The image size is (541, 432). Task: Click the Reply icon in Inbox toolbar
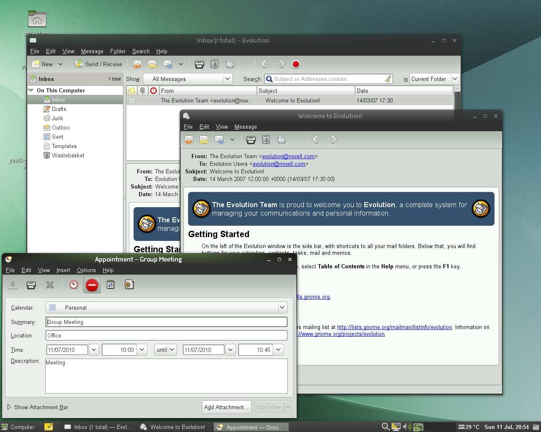click(137, 64)
